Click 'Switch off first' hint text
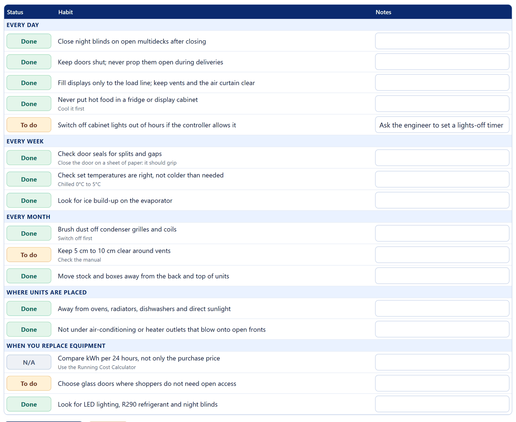Screen dimensions: 516x422 point(75,238)
